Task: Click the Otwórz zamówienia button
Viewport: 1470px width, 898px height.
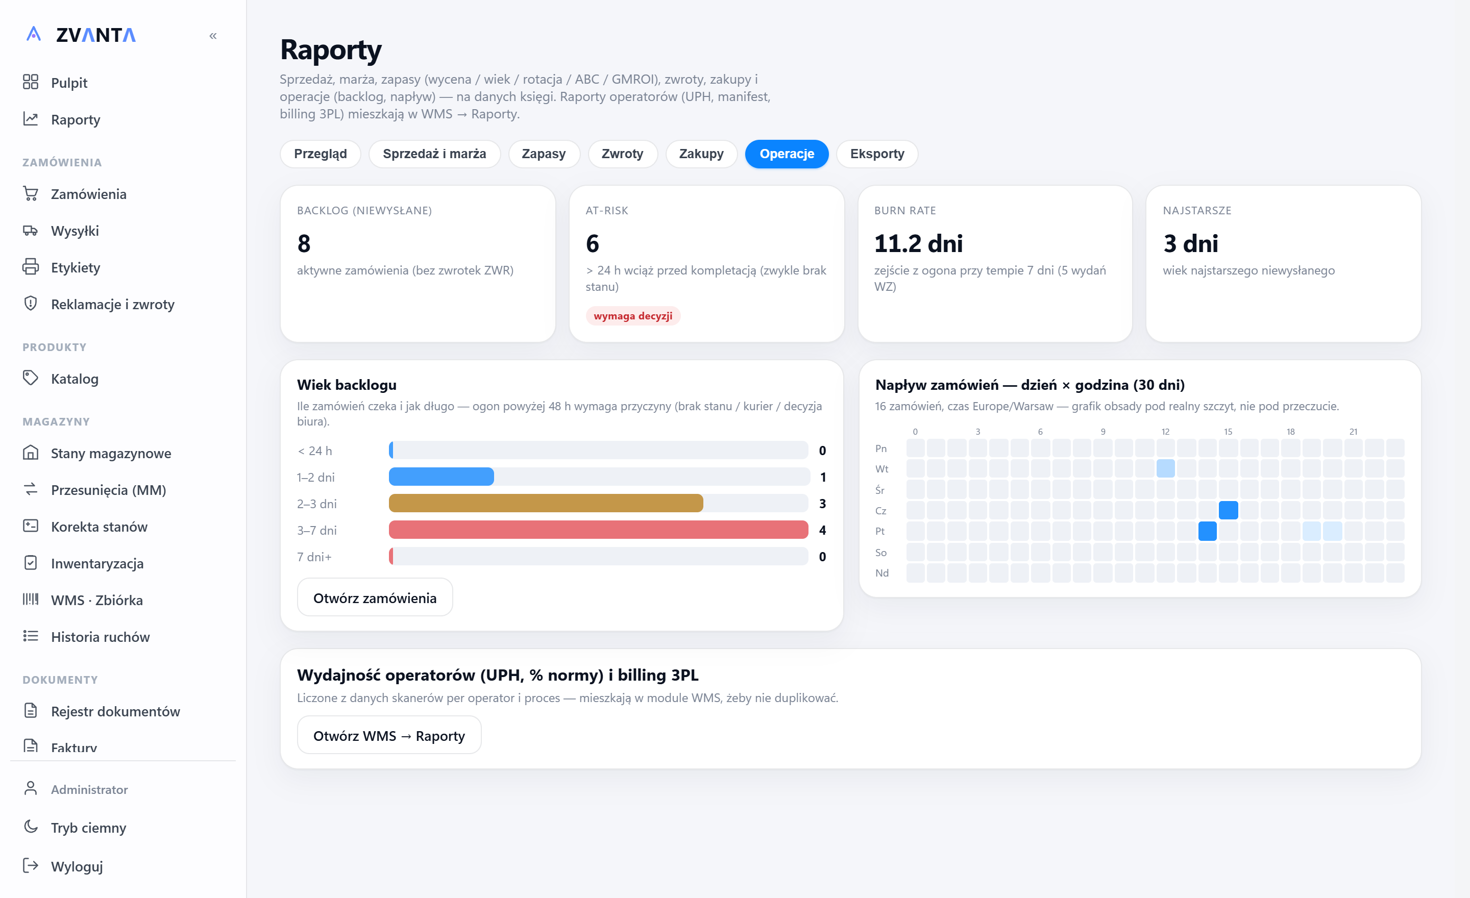Action: tap(375, 597)
